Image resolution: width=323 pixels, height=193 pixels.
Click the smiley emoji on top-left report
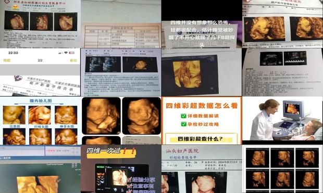pyautogui.click(x=15, y=7)
